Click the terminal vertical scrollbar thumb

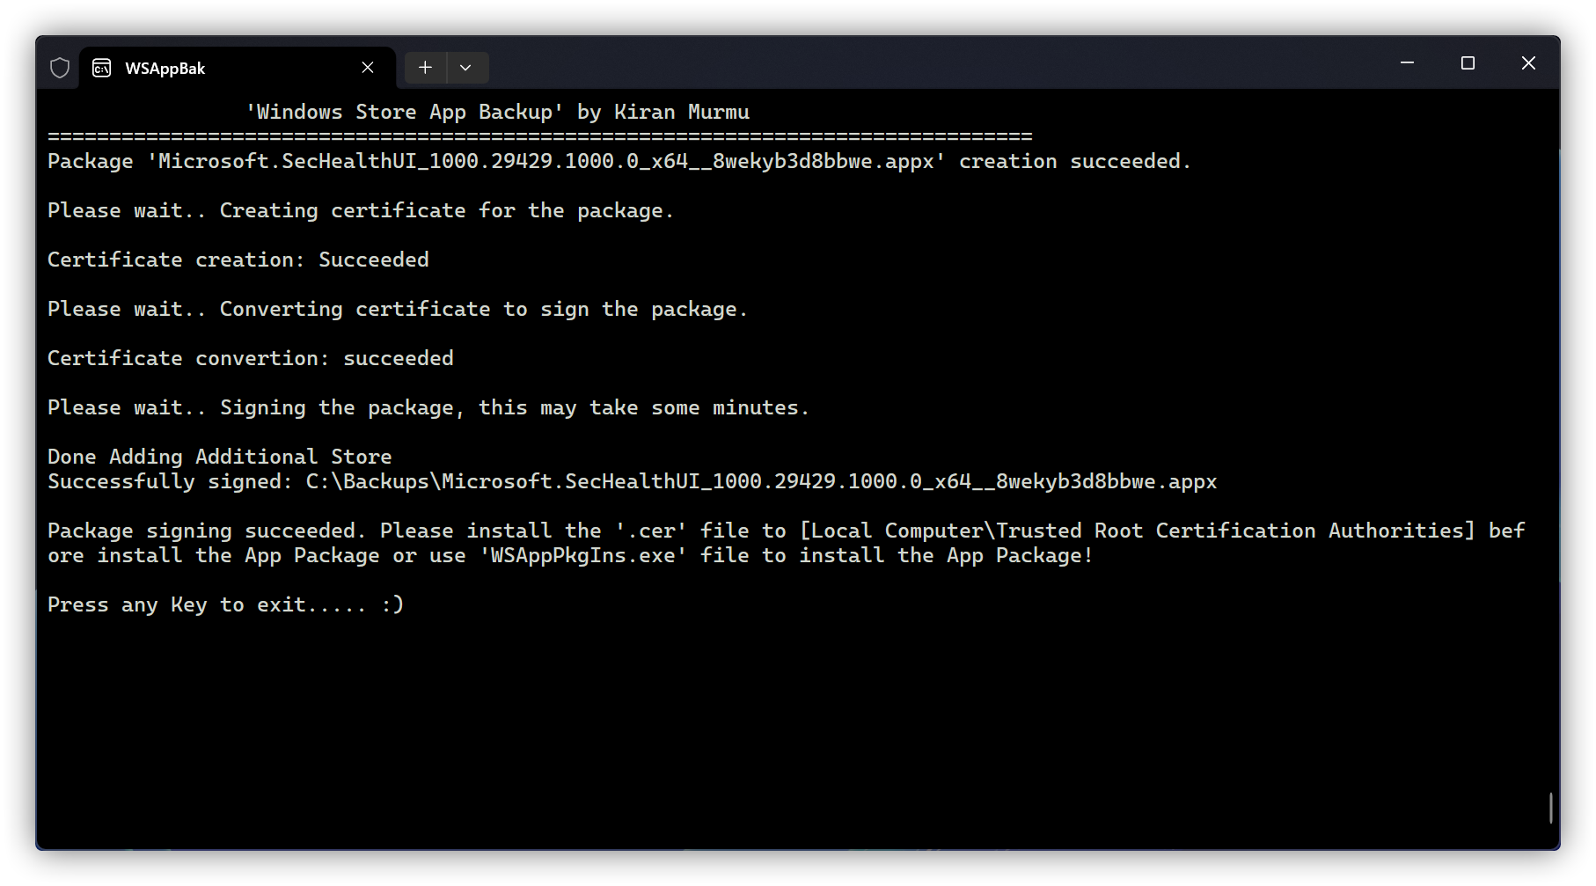[1550, 808]
